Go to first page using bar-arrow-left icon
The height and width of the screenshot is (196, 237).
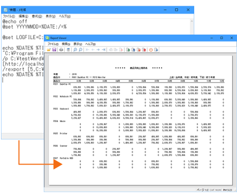point(88,50)
